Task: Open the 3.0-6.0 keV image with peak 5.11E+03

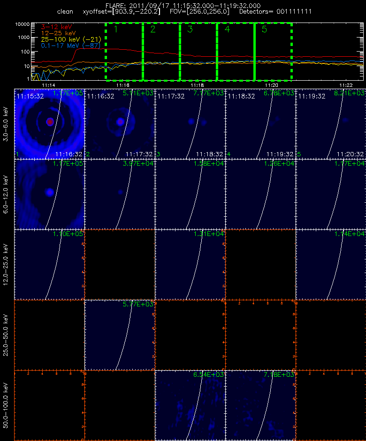Action: point(120,124)
